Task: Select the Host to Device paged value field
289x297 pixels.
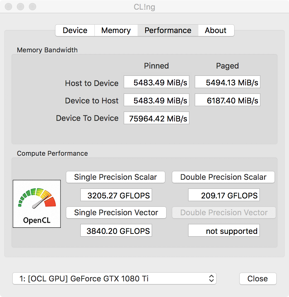Action: click(228, 82)
